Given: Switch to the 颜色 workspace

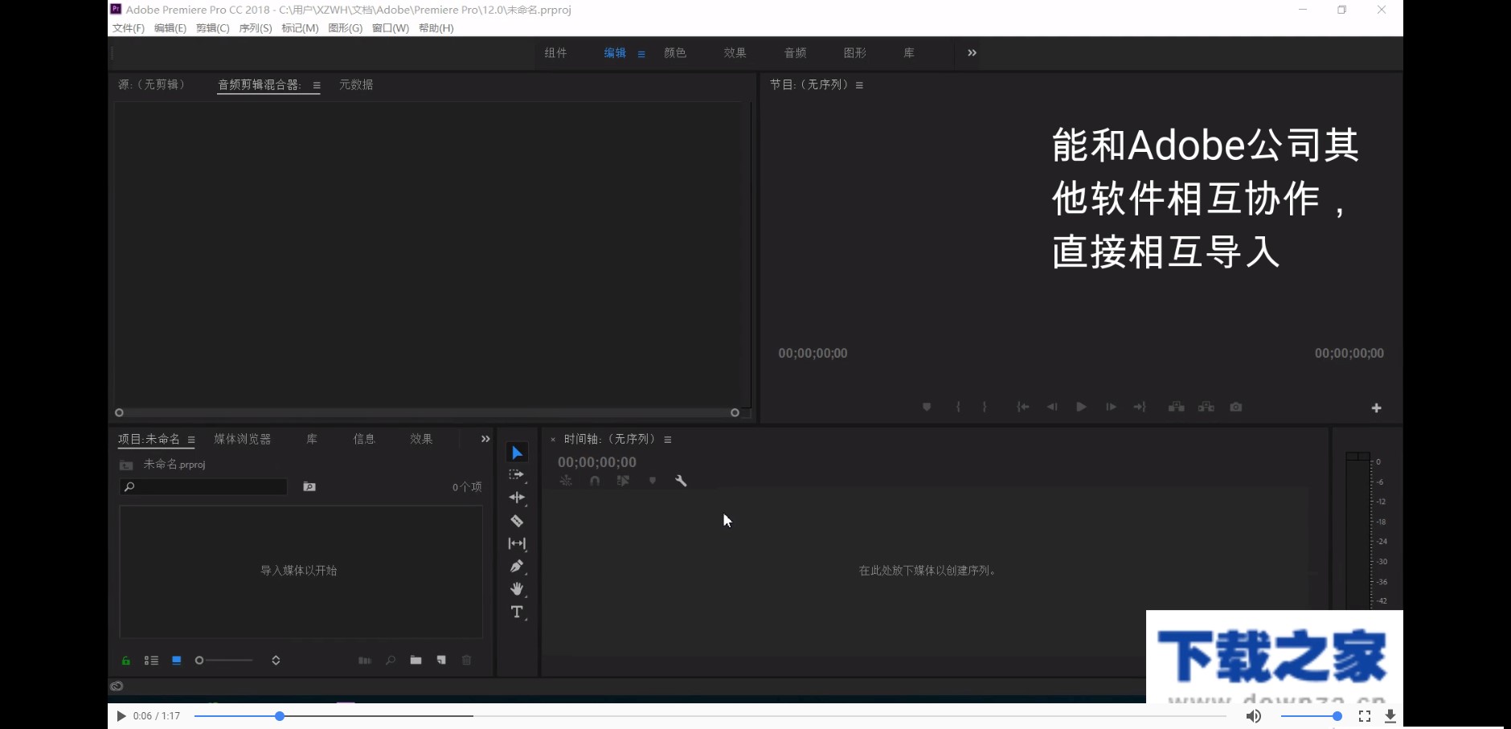Looking at the screenshot, I should pos(675,53).
